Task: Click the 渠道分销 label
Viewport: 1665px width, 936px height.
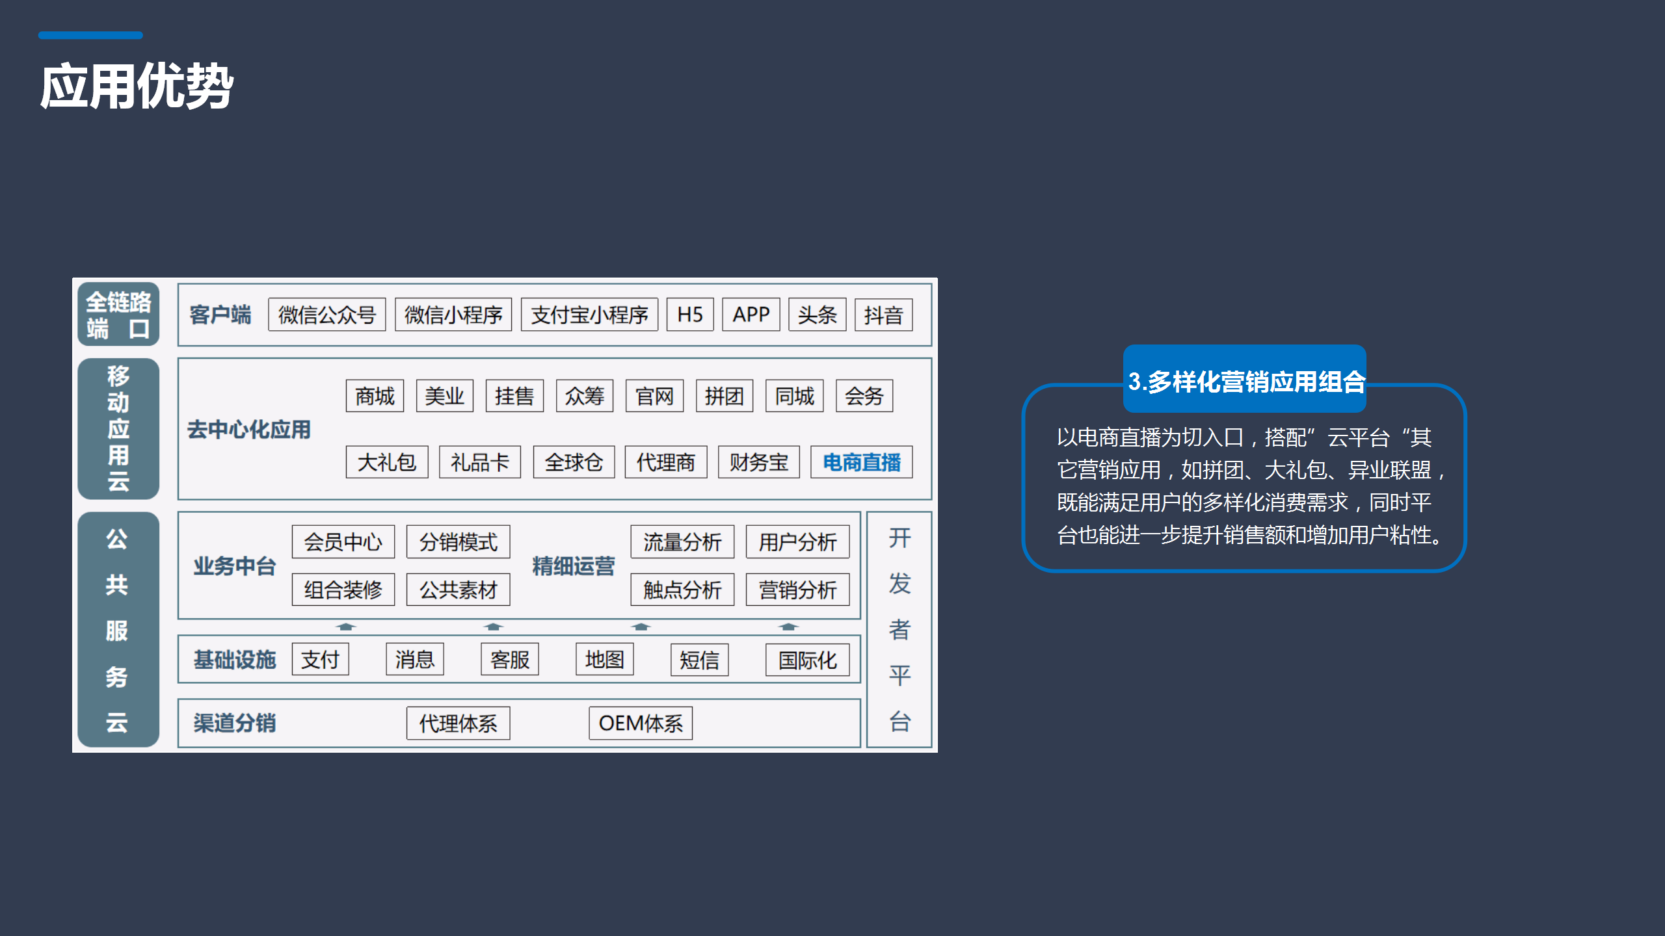Action: (x=234, y=723)
